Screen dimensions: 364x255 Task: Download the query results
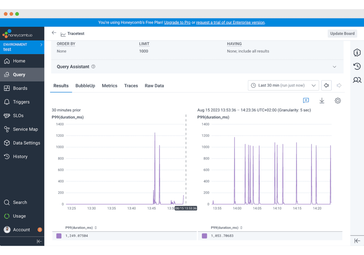click(322, 101)
